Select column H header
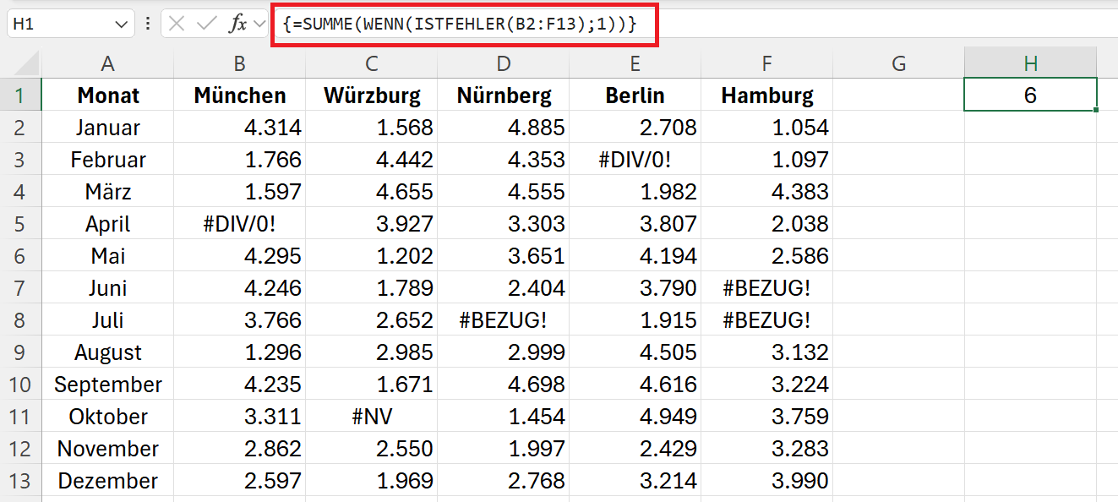Screen dimensions: 1118x502 click(x=1030, y=63)
